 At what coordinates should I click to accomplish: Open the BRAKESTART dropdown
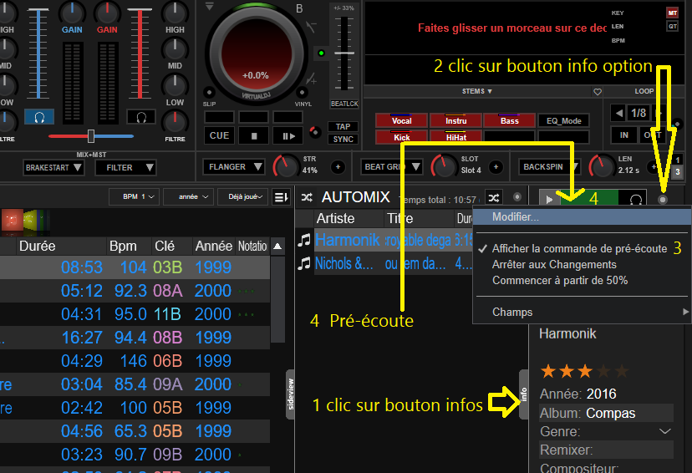[53, 168]
